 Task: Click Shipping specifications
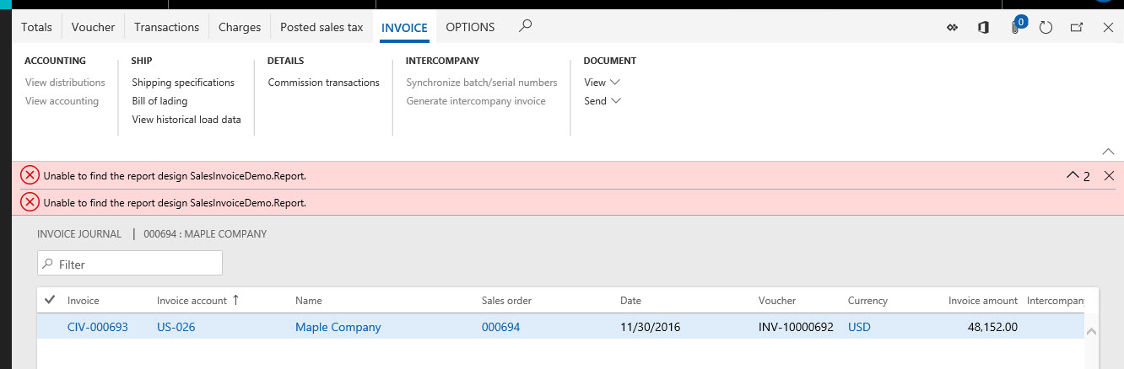[x=183, y=83]
